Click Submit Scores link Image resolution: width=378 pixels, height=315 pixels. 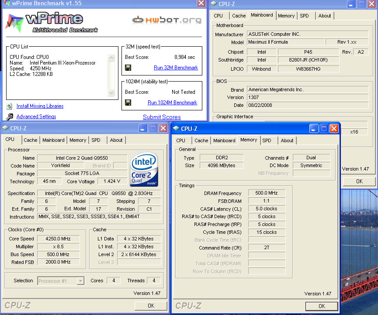click(x=162, y=117)
